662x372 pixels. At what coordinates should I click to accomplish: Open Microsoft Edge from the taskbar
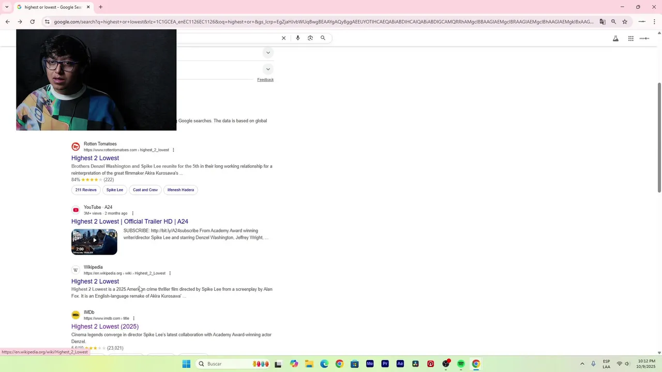[x=324, y=364]
